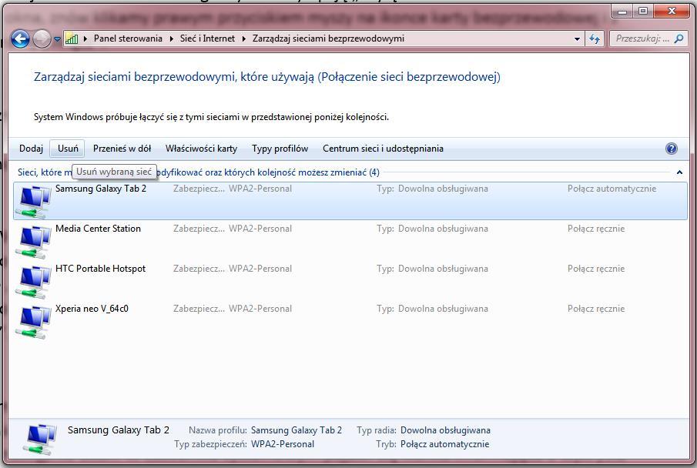Collapse the networks group with the chevron
697x468 pixels.
[679, 172]
